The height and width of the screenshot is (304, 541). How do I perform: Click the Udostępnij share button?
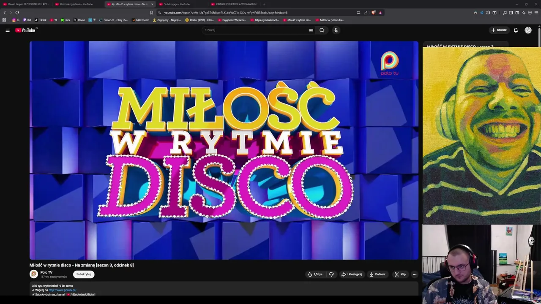[x=352, y=274]
